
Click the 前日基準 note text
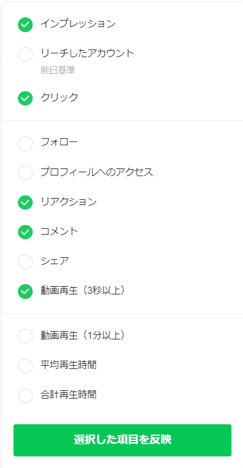58,70
